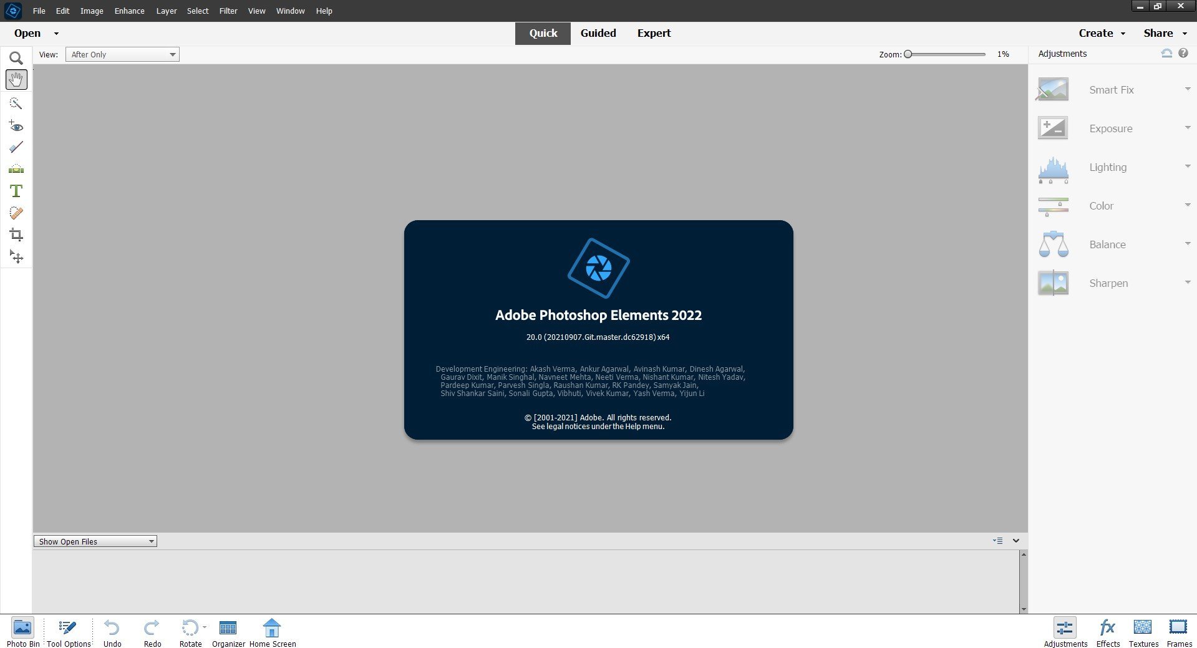Expand the Smart Fix adjustment

click(1188, 89)
